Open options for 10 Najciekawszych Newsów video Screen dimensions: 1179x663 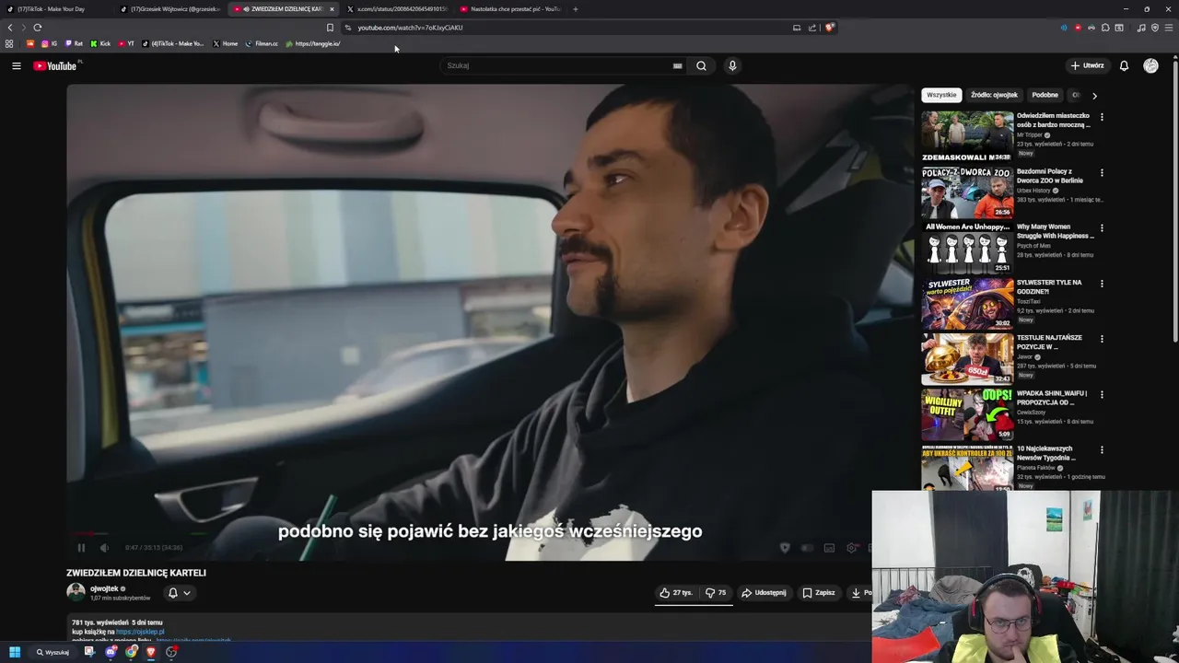click(1102, 449)
